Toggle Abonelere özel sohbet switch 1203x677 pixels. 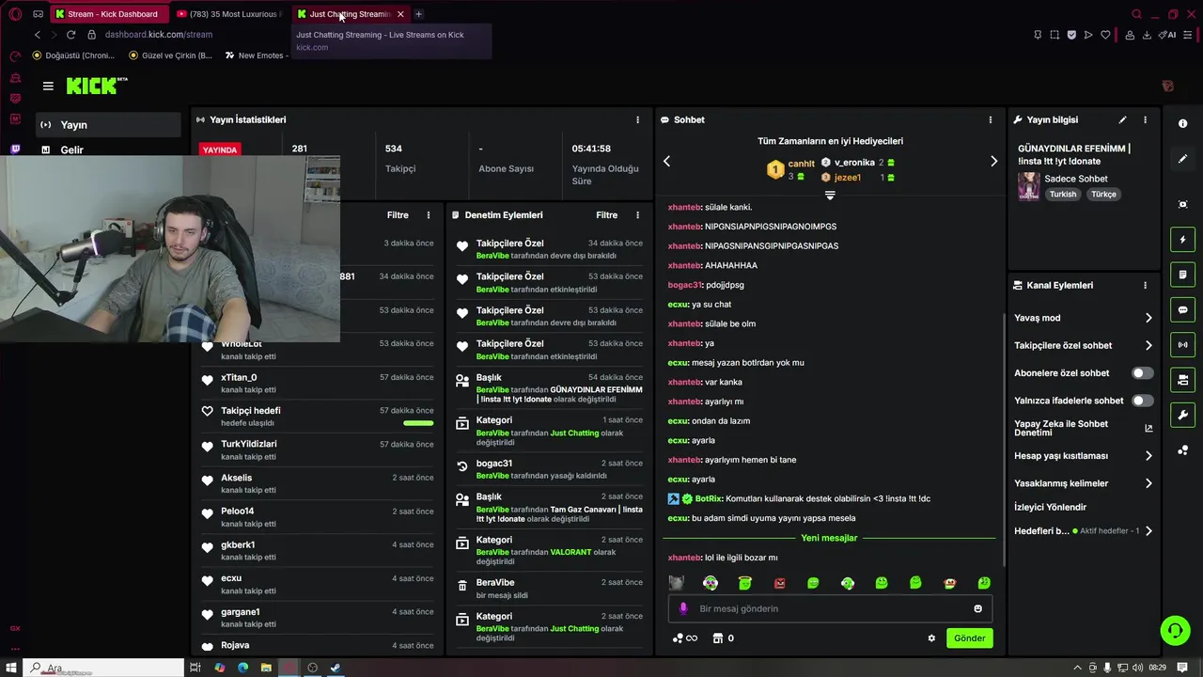tap(1142, 373)
